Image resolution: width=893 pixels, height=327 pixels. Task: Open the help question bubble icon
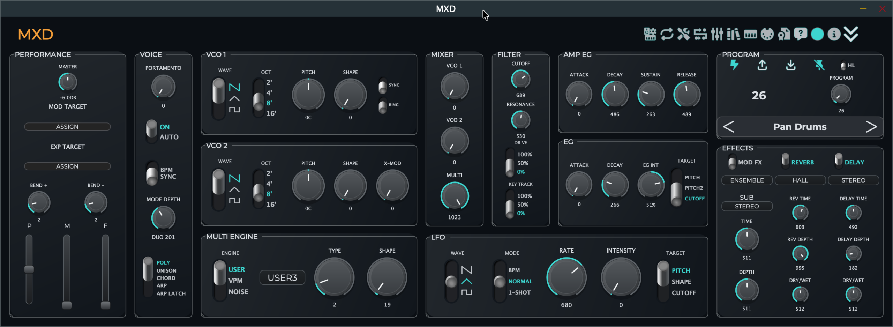801,34
